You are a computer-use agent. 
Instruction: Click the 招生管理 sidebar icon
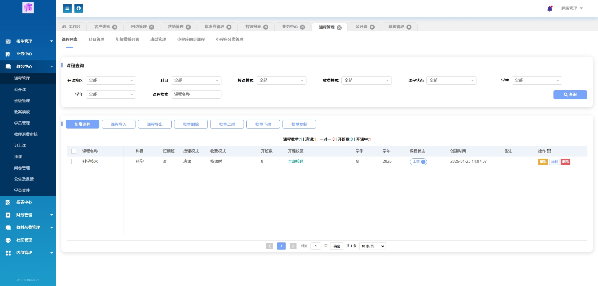coord(8,41)
